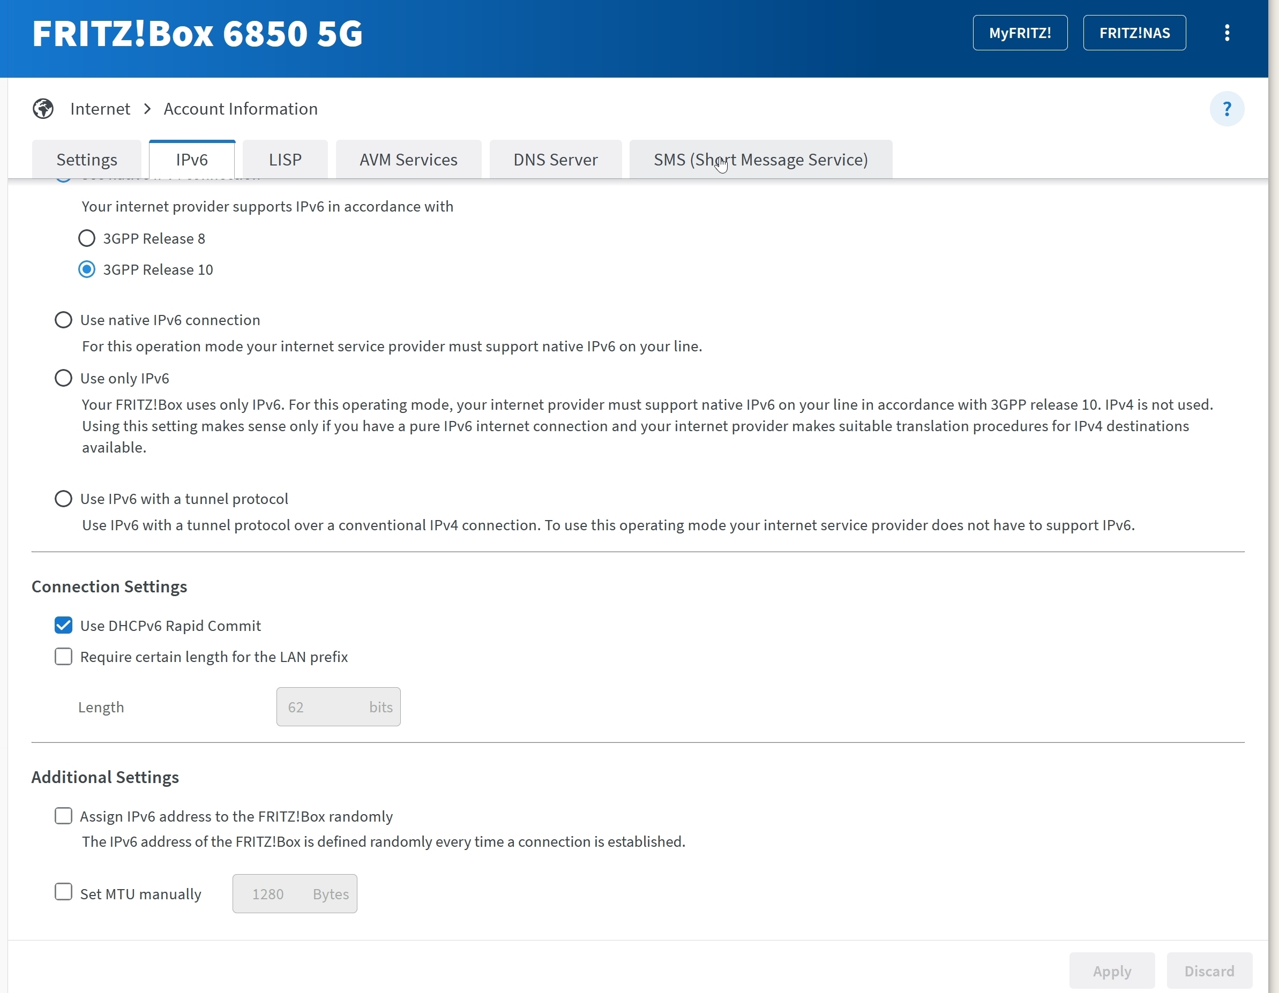Open the DNS Server tab
This screenshot has width=1279, height=993.
tap(555, 159)
